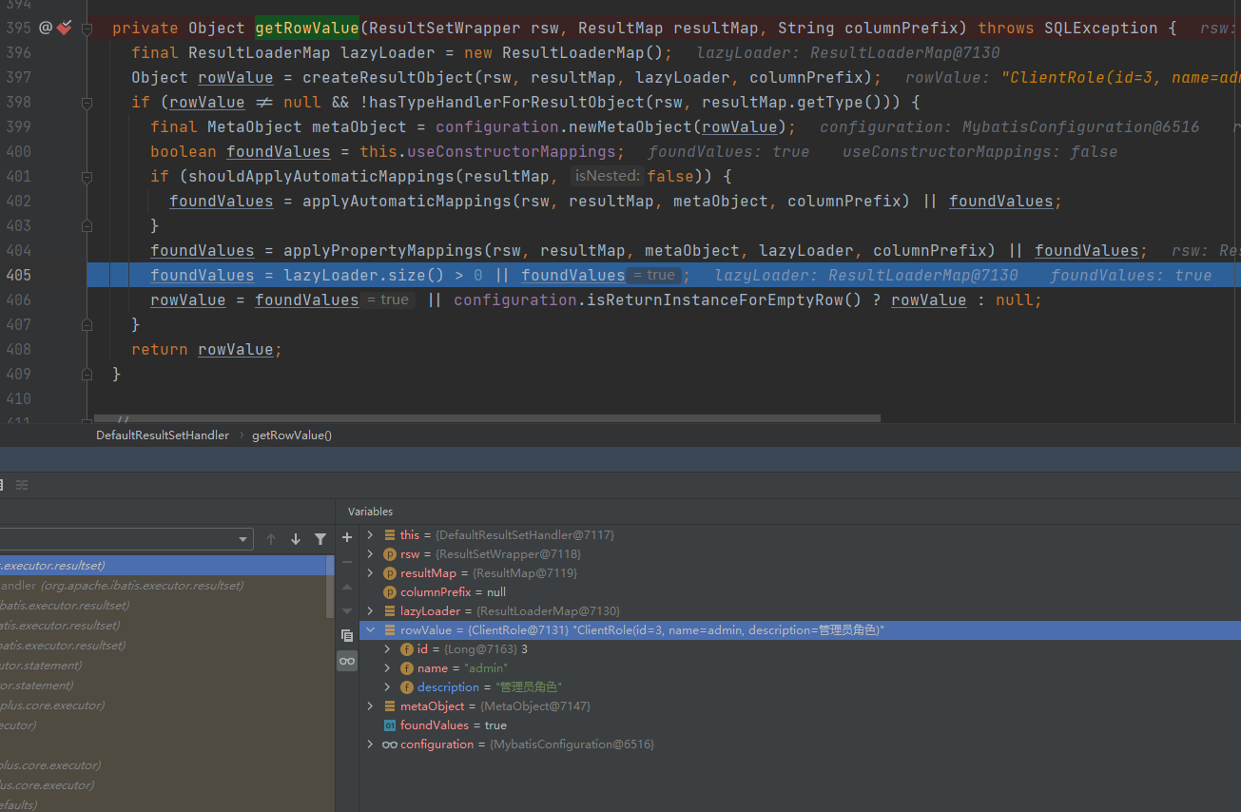The image size is (1241, 812).
Task: Expand the name field node
Action: click(x=387, y=668)
